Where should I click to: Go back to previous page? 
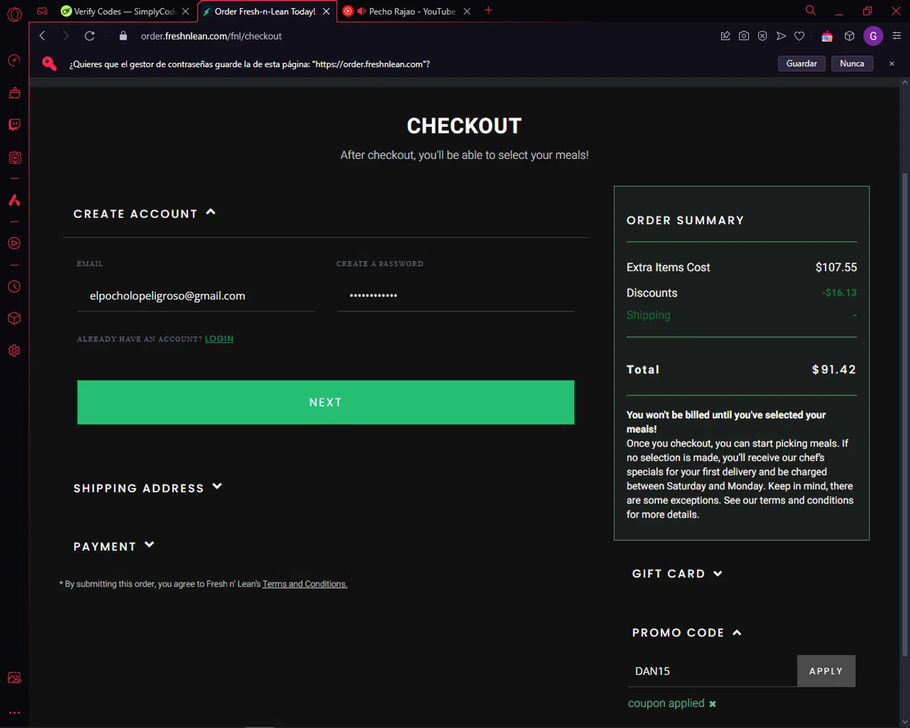tap(42, 36)
